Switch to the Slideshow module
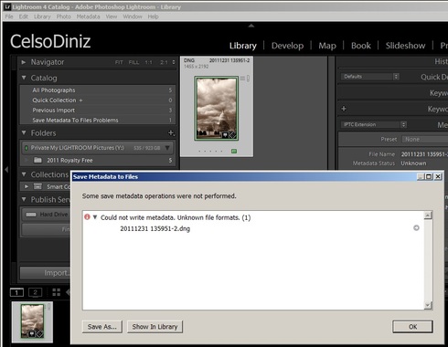This screenshot has width=448, height=347. coord(405,46)
